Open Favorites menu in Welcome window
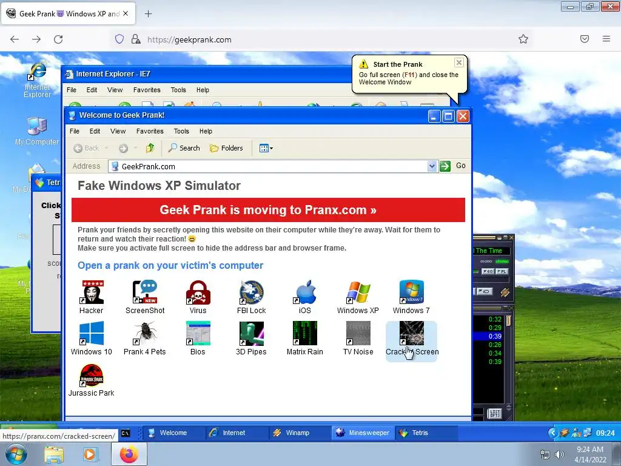The width and height of the screenshot is (621, 466). pos(150,131)
